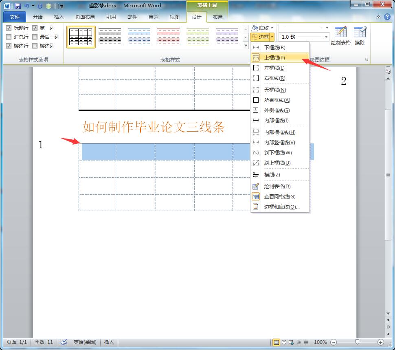The height and width of the screenshot is (350, 395).
Task: Click 英语(美国) language status button
Action: click(85, 342)
